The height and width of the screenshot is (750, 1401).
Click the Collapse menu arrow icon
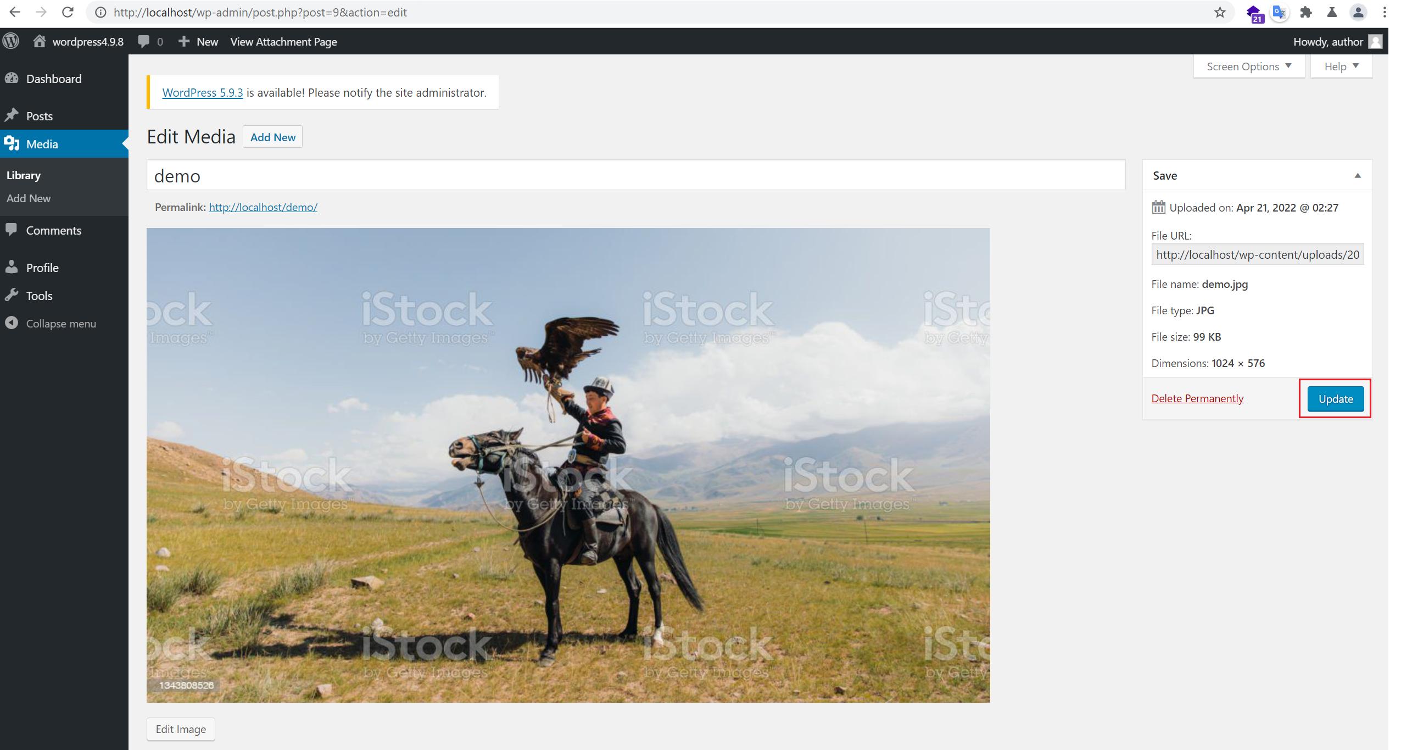[x=12, y=323]
